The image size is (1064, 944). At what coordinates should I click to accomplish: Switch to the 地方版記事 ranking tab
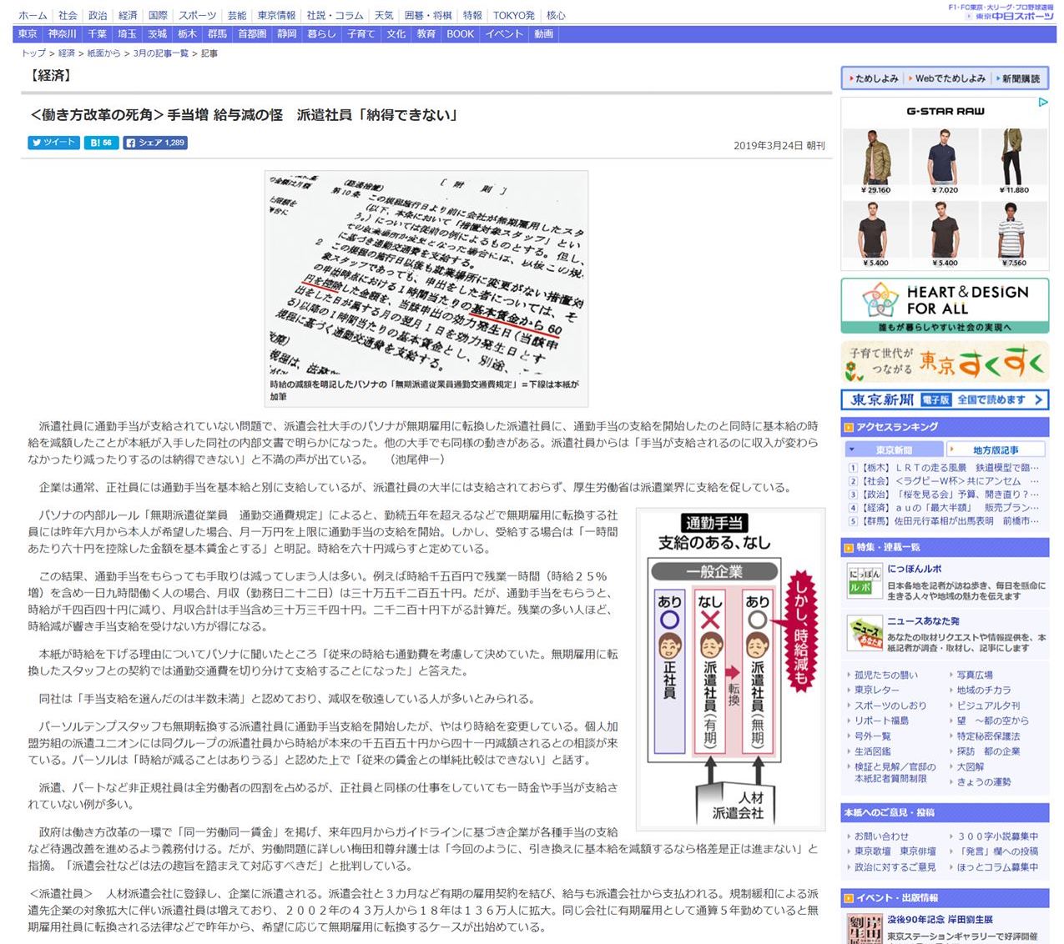pos(996,449)
